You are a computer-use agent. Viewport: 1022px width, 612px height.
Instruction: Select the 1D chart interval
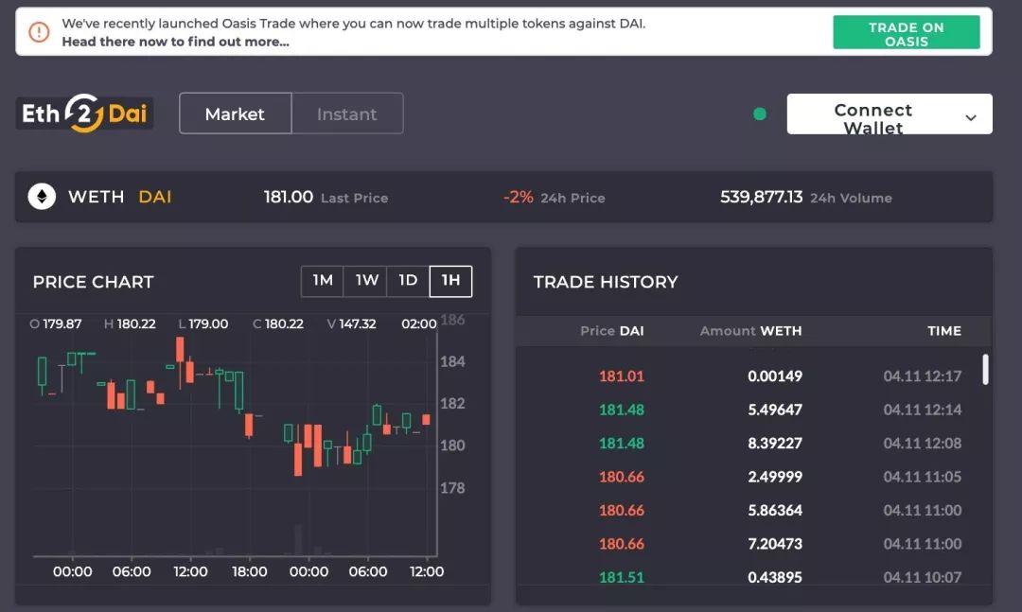click(408, 281)
